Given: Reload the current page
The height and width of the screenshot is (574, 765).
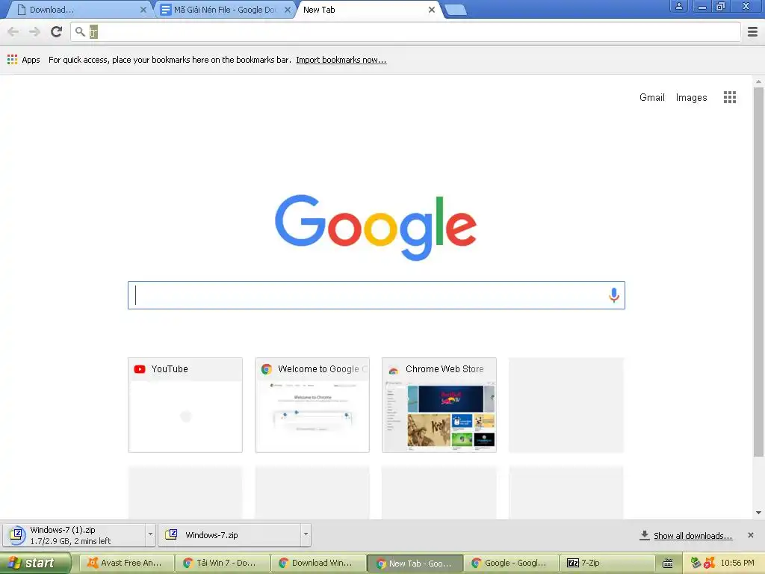Looking at the screenshot, I should point(56,31).
